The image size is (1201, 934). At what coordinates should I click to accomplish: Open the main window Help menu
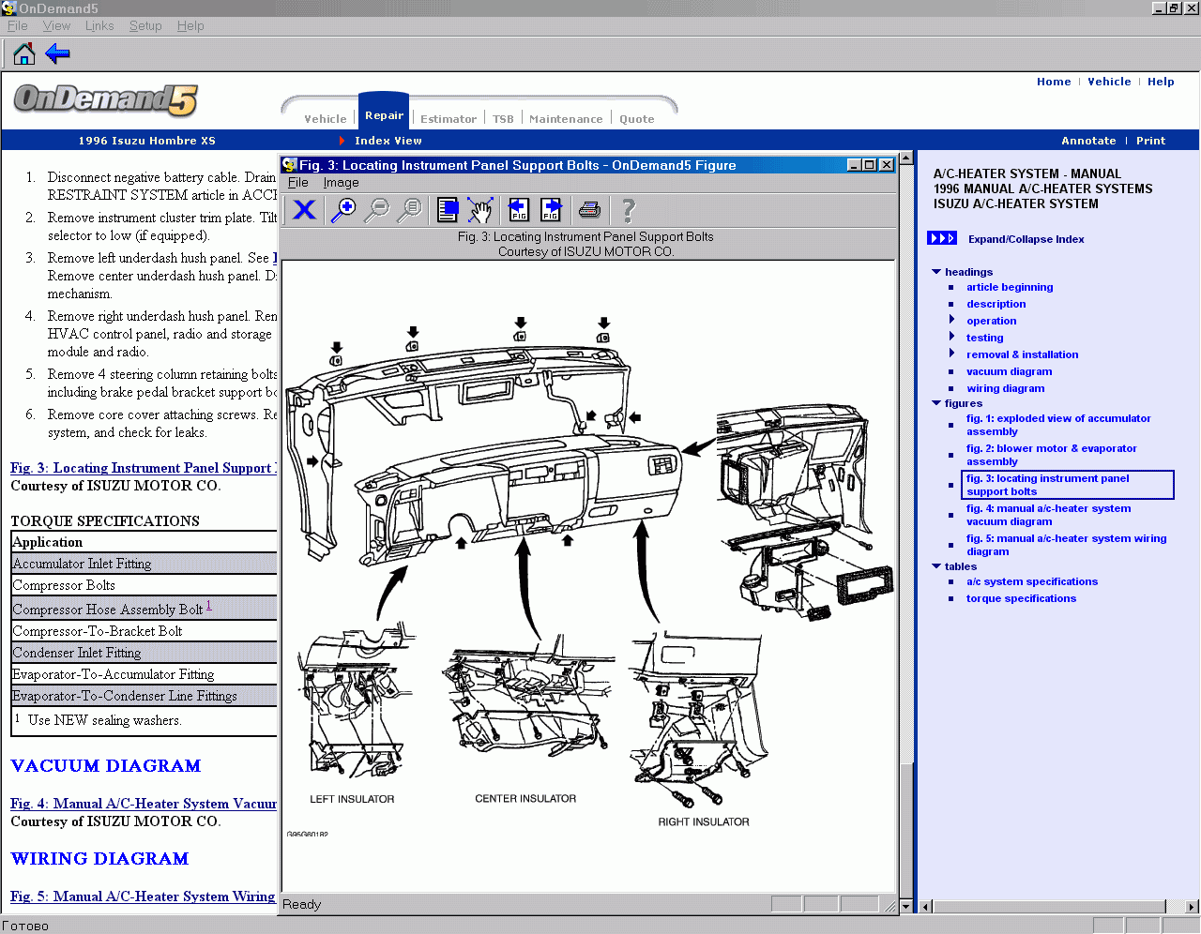click(190, 25)
